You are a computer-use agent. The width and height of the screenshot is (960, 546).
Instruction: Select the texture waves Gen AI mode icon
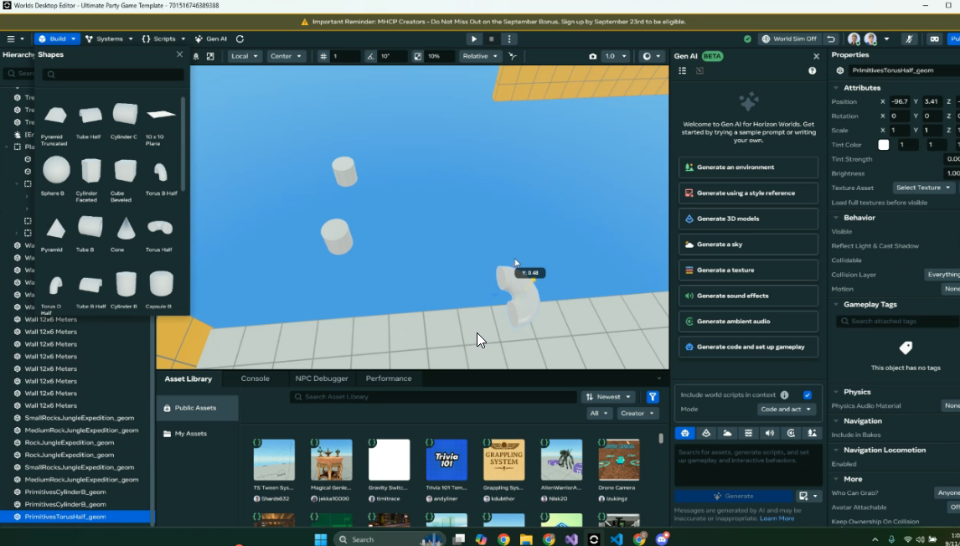[x=748, y=434]
